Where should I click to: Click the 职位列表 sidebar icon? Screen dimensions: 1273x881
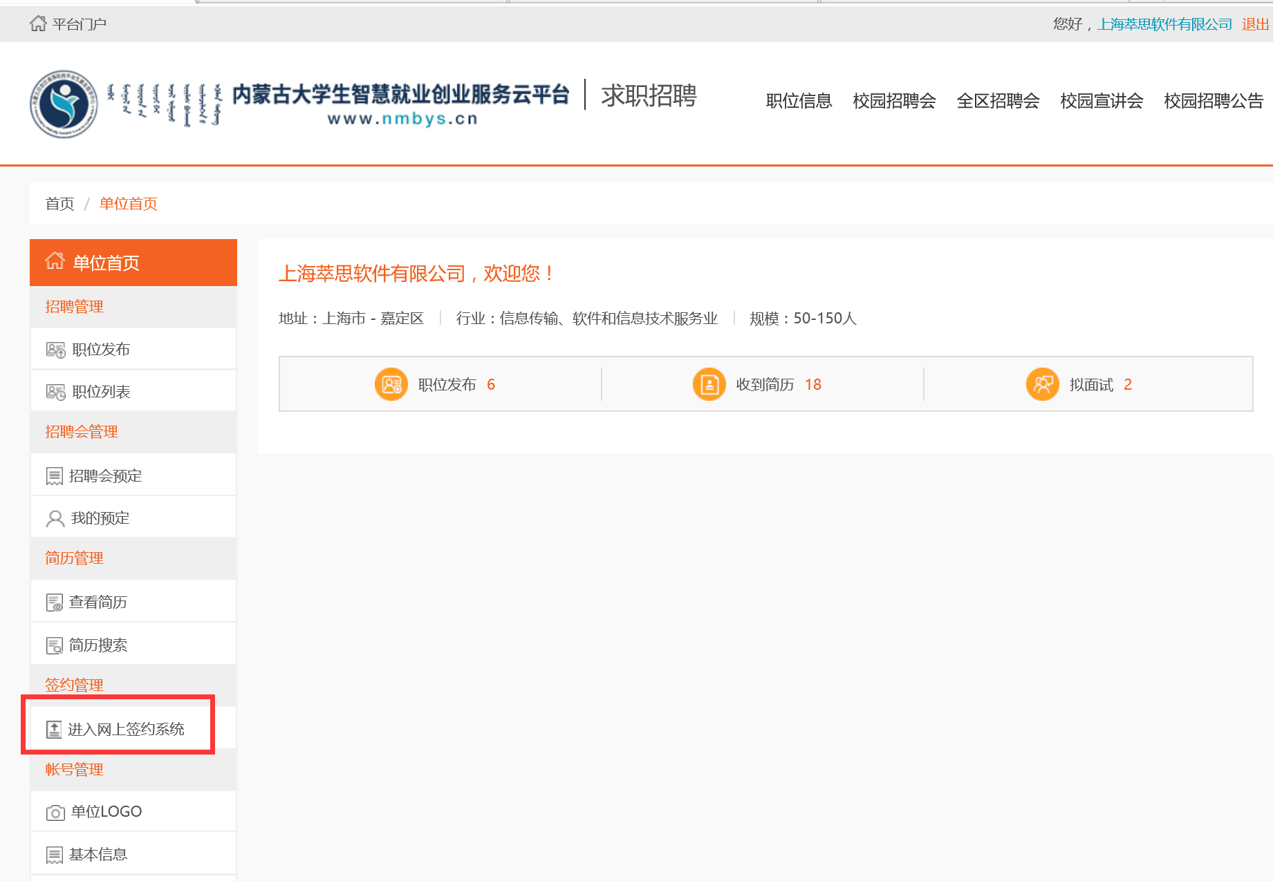[55, 392]
